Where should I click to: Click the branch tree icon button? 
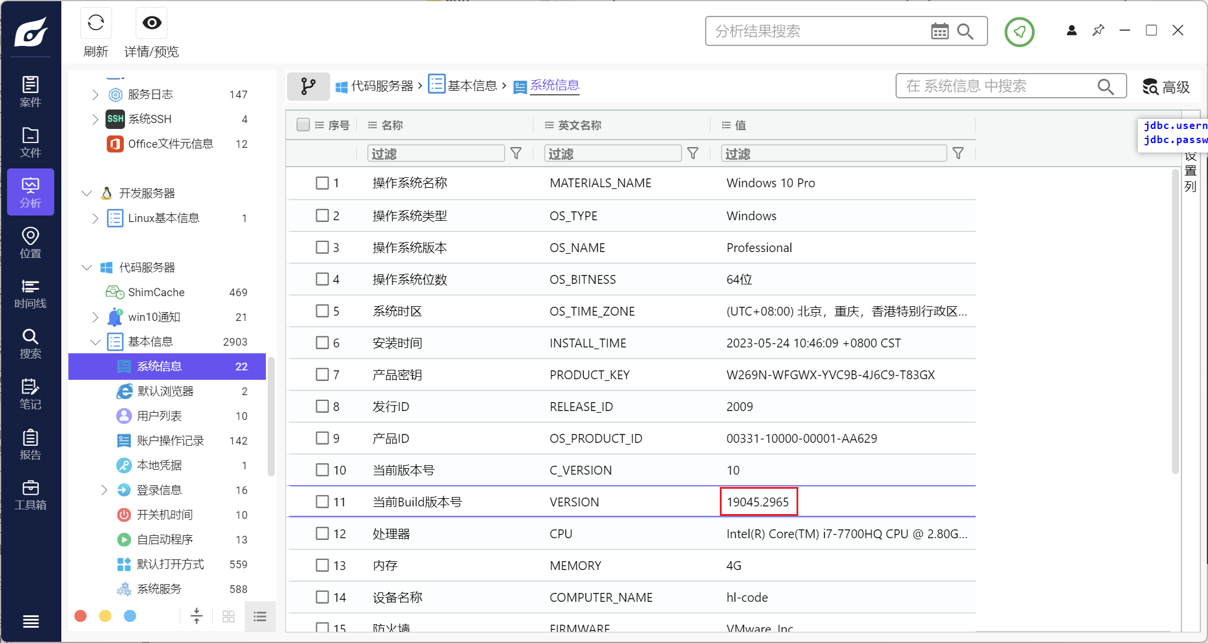click(x=308, y=87)
